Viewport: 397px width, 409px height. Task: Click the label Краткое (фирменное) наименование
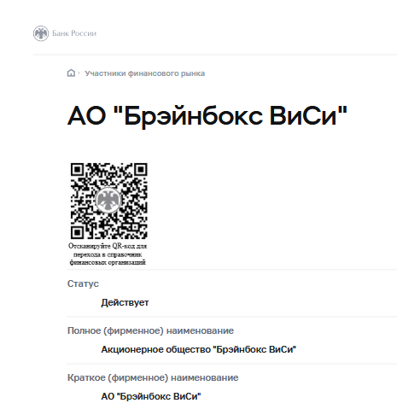click(153, 377)
